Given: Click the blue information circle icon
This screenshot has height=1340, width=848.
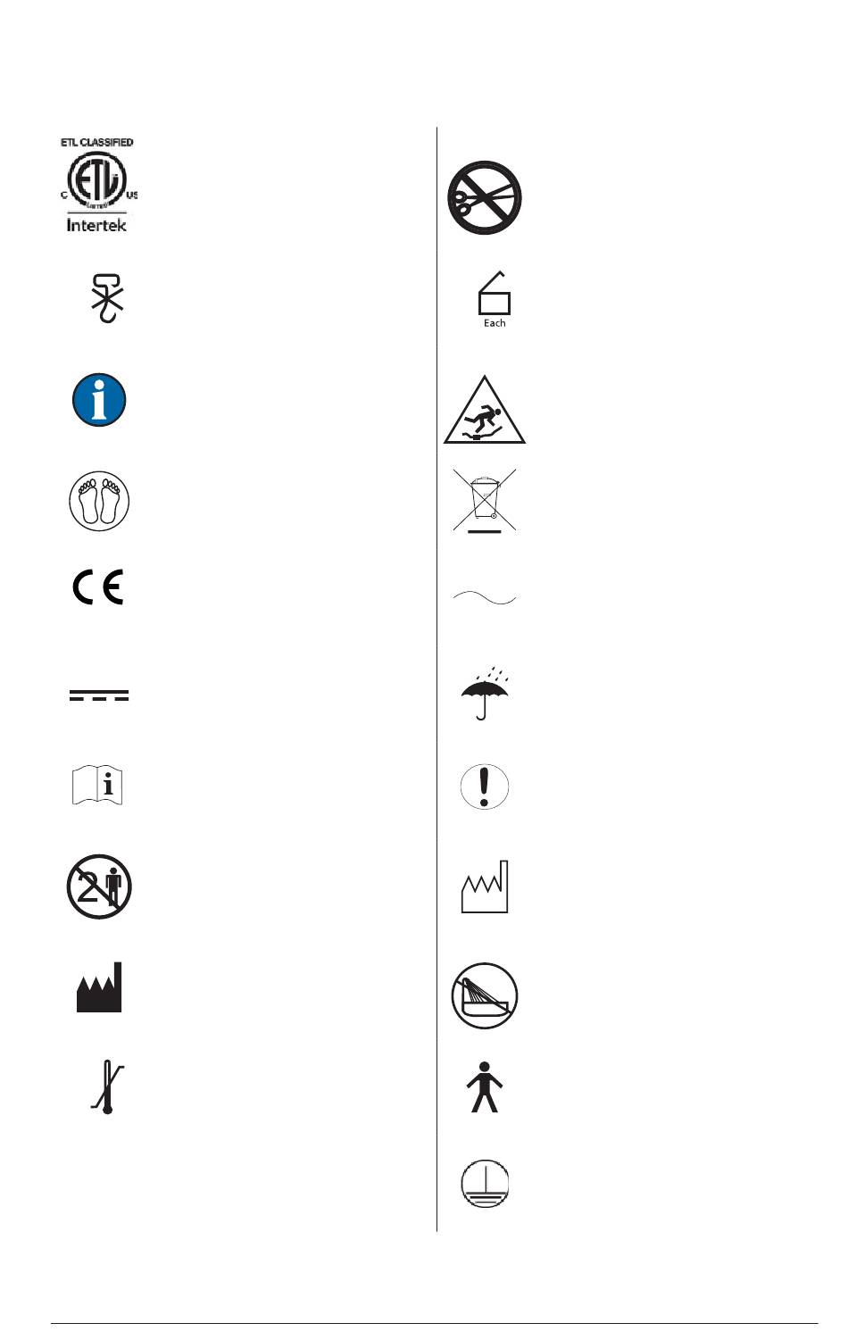Looking at the screenshot, I should coord(99,399).
